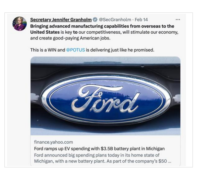Click "create good-paying American jobs" text line
Viewport: 198px width, 177px height.
pos(73,38)
